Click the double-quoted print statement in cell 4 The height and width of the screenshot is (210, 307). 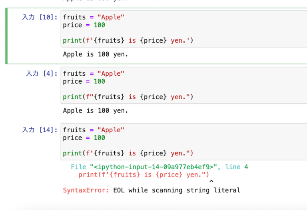tap(128, 97)
